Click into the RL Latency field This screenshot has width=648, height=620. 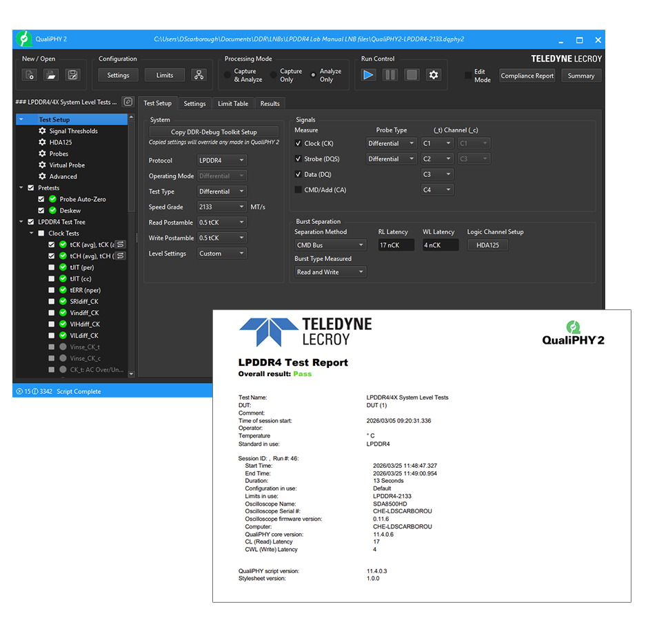pyautogui.click(x=396, y=245)
